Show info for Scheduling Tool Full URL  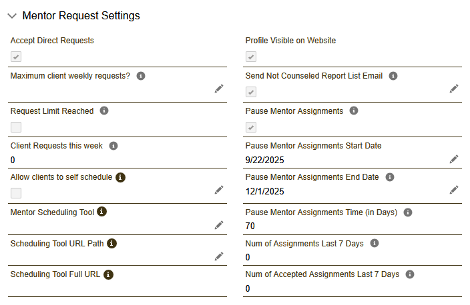[108, 274]
